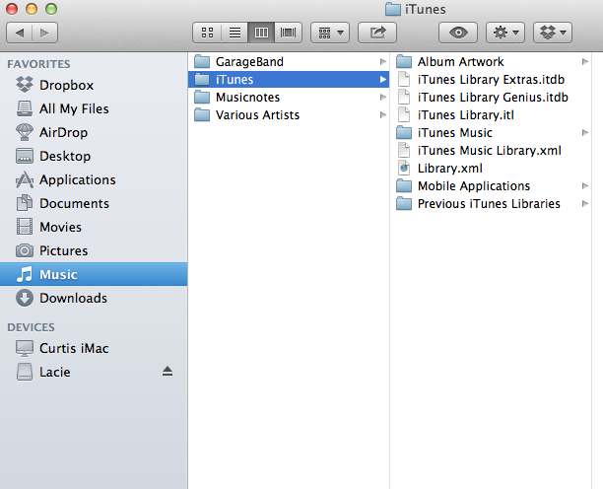This screenshot has height=489, width=603.
Task: Open Pictures in sidebar
Action: [x=94, y=250]
